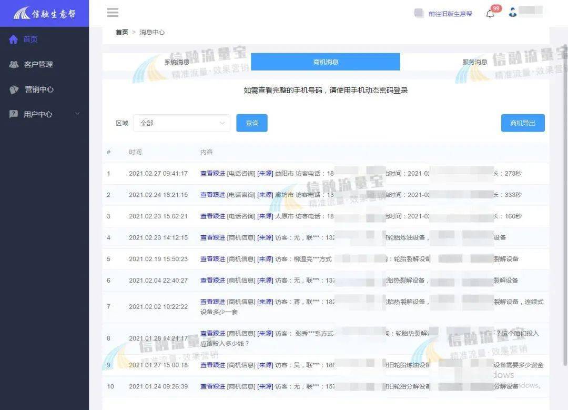Click 查看跟进 in row 7
The image size is (568, 410).
point(212,302)
